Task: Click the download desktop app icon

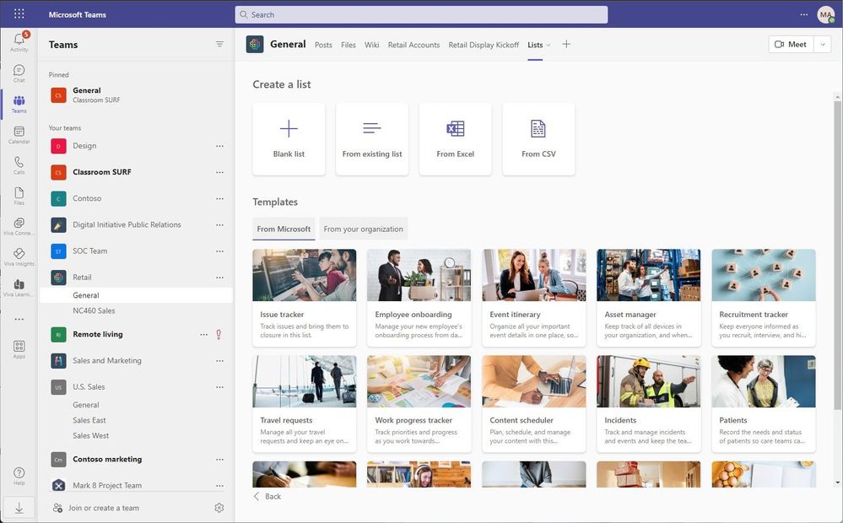Action: click(19, 508)
